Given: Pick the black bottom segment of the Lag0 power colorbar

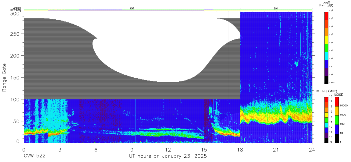Looking at the screenshot, I should pyautogui.click(x=326, y=80).
